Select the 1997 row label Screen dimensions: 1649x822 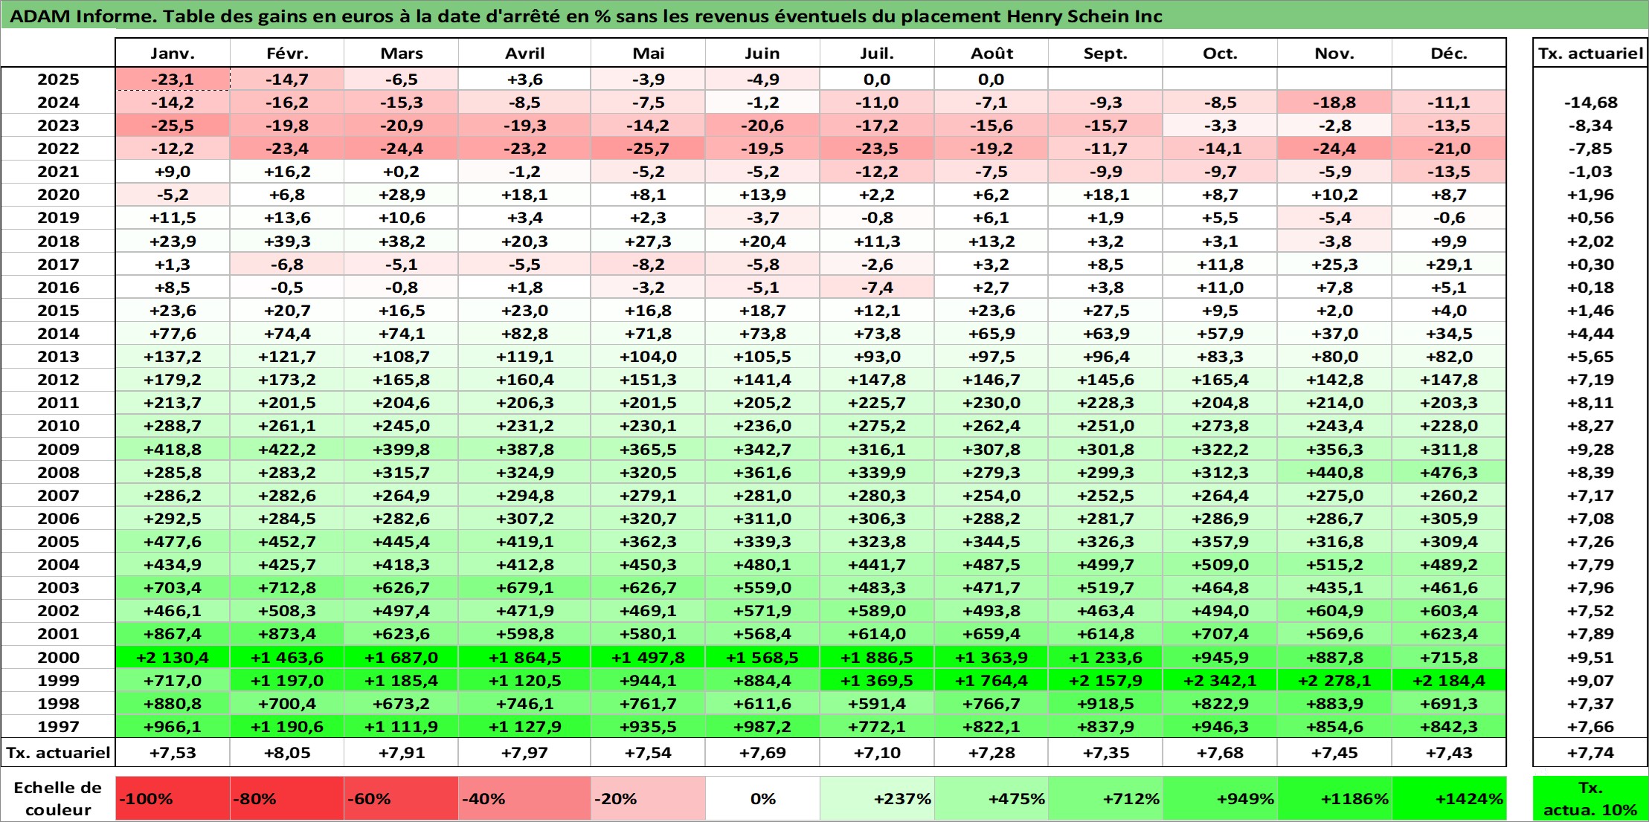point(58,727)
